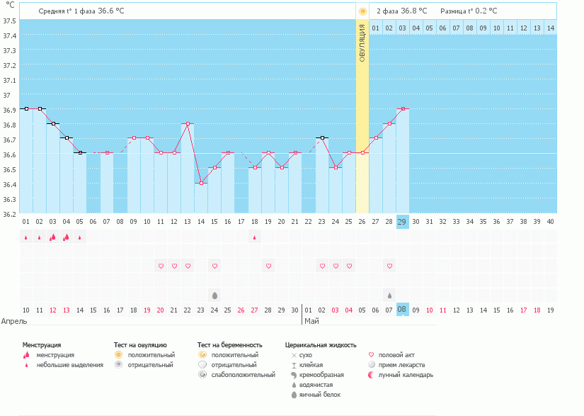Click the small discharge icon on cycle day 18

[x=254, y=237]
